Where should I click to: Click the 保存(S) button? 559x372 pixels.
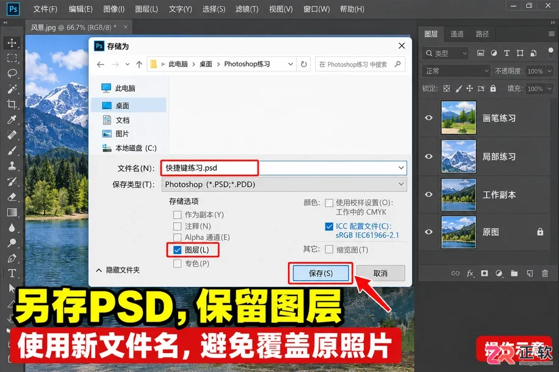click(320, 273)
